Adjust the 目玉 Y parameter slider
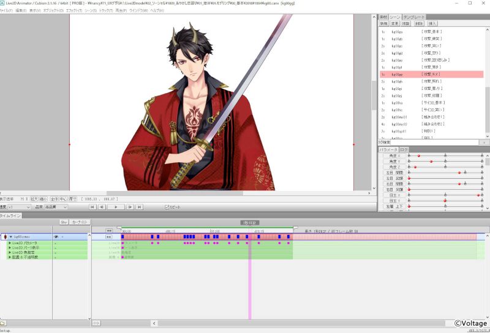The image size is (490, 333). coord(445,201)
